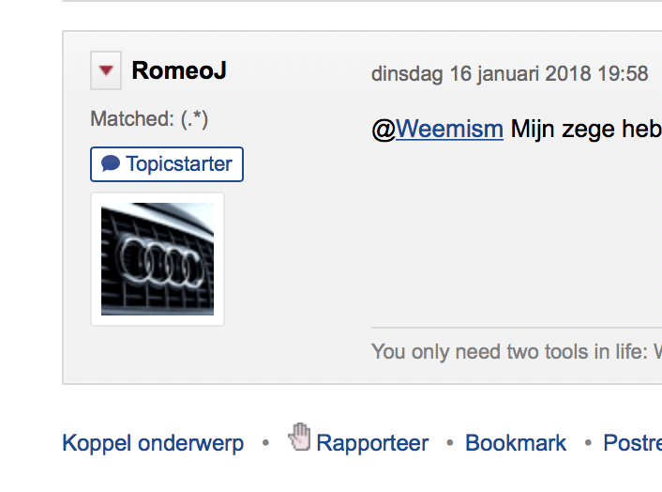The width and height of the screenshot is (662, 492).
Task: Click the 'Matched: (.*)' text under the username
Action: pos(149,119)
